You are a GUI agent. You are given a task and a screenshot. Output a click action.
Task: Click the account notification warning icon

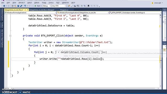tap(152, 3)
